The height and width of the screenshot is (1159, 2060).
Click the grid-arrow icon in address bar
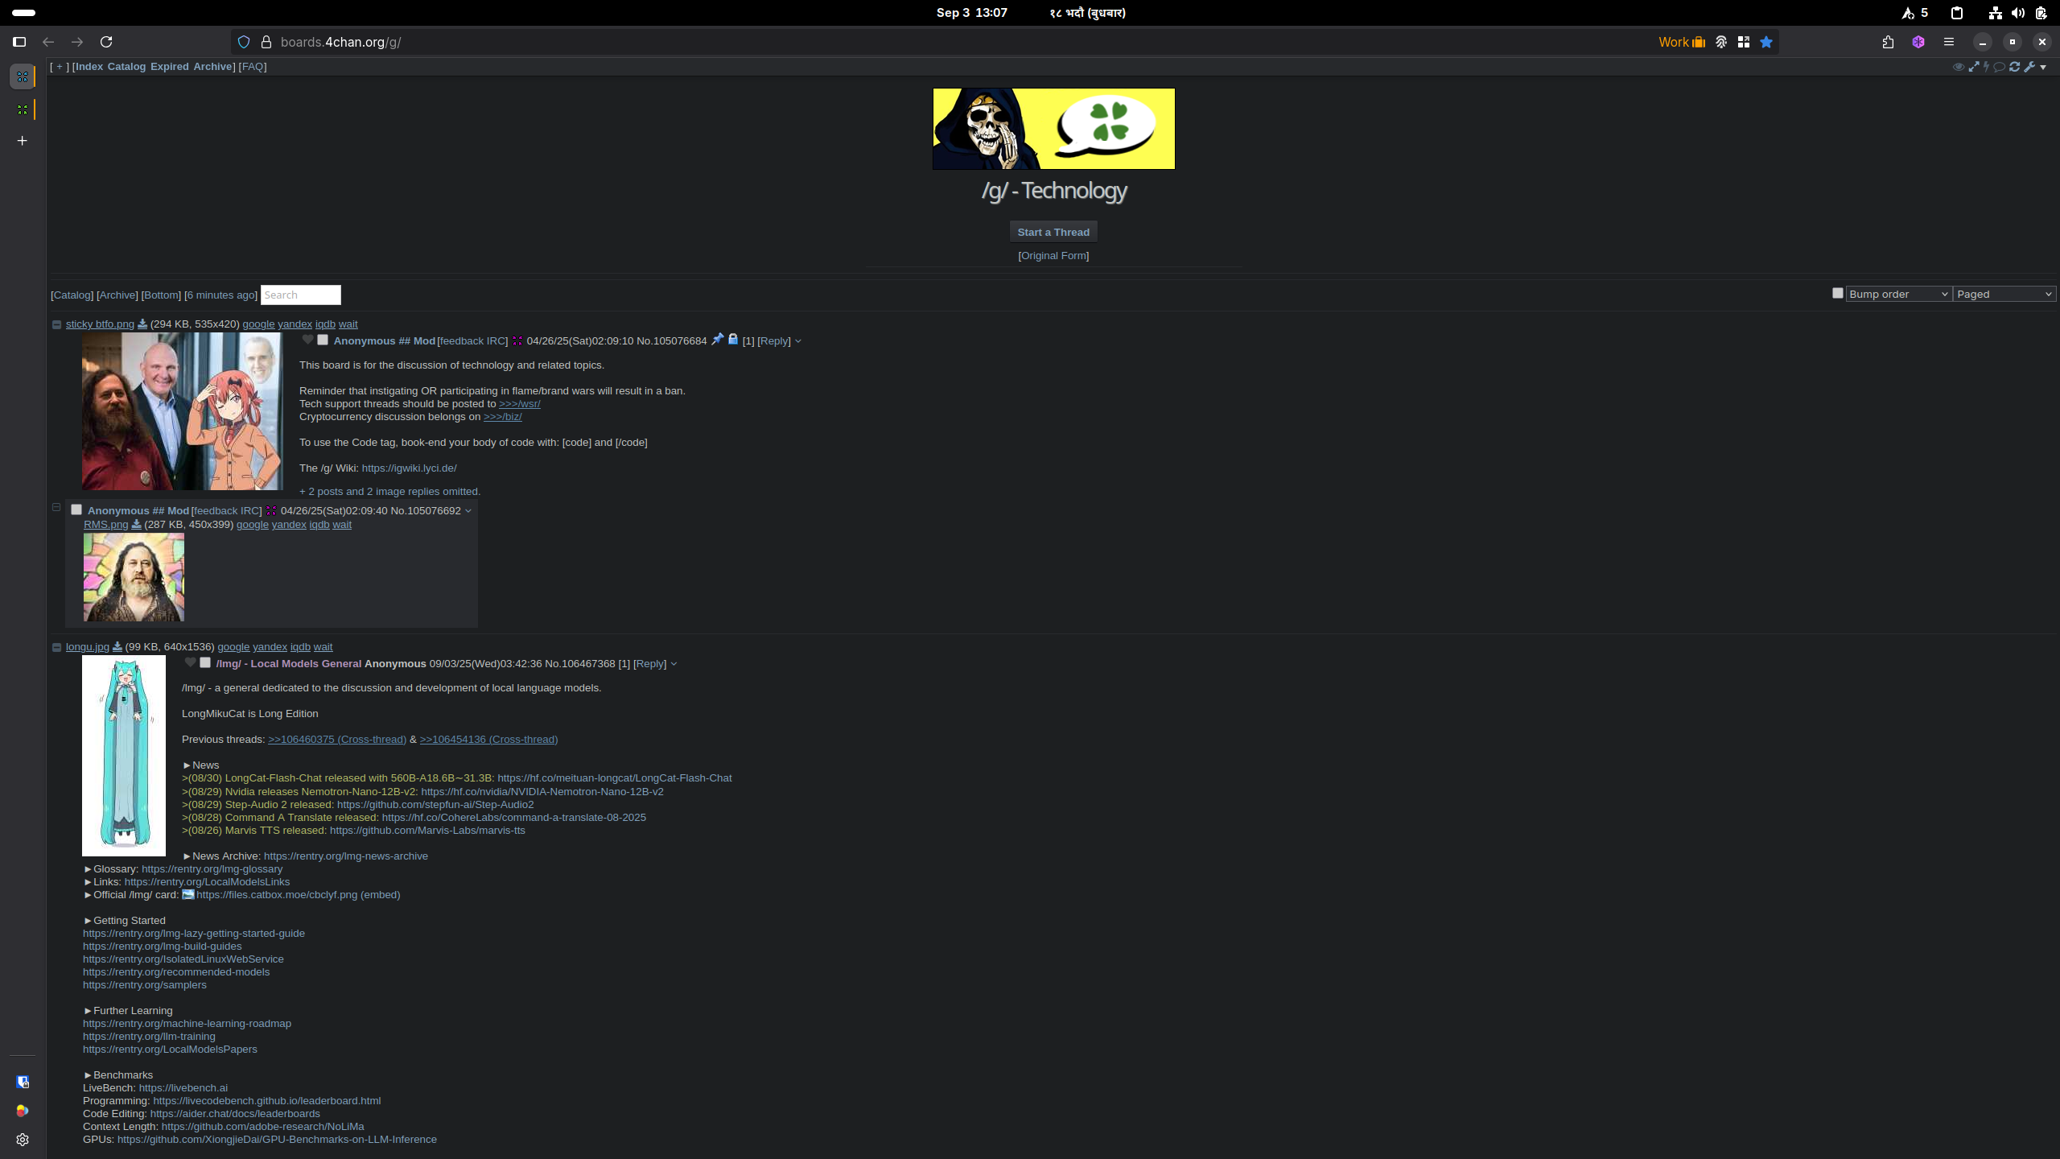[x=1744, y=42]
